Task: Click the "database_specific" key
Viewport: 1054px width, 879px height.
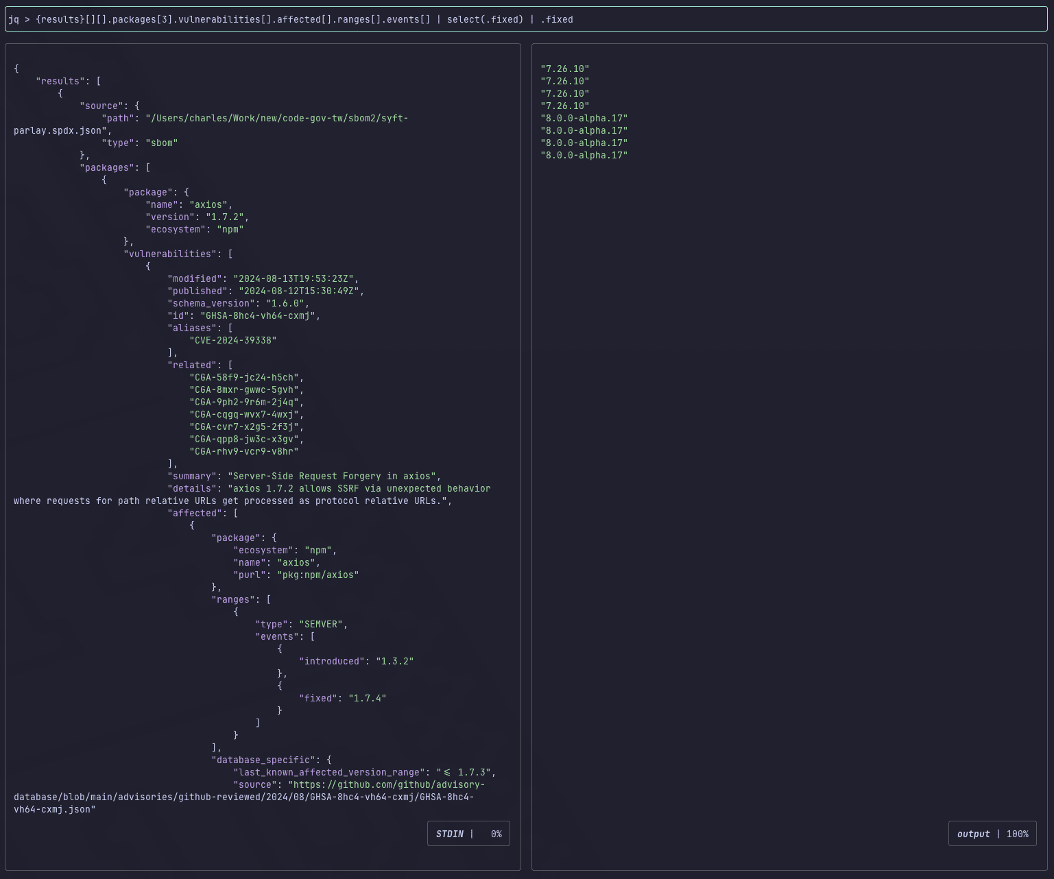Action: pos(263,760)
